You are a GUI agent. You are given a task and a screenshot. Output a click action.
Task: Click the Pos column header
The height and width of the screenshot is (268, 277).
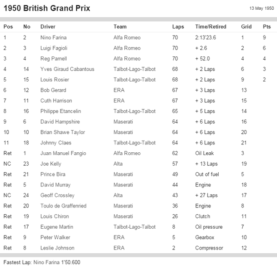[8, 27]
